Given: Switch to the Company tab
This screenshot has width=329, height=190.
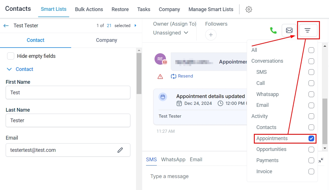Looking at the screenshot, I should click(x=106, y=40).
